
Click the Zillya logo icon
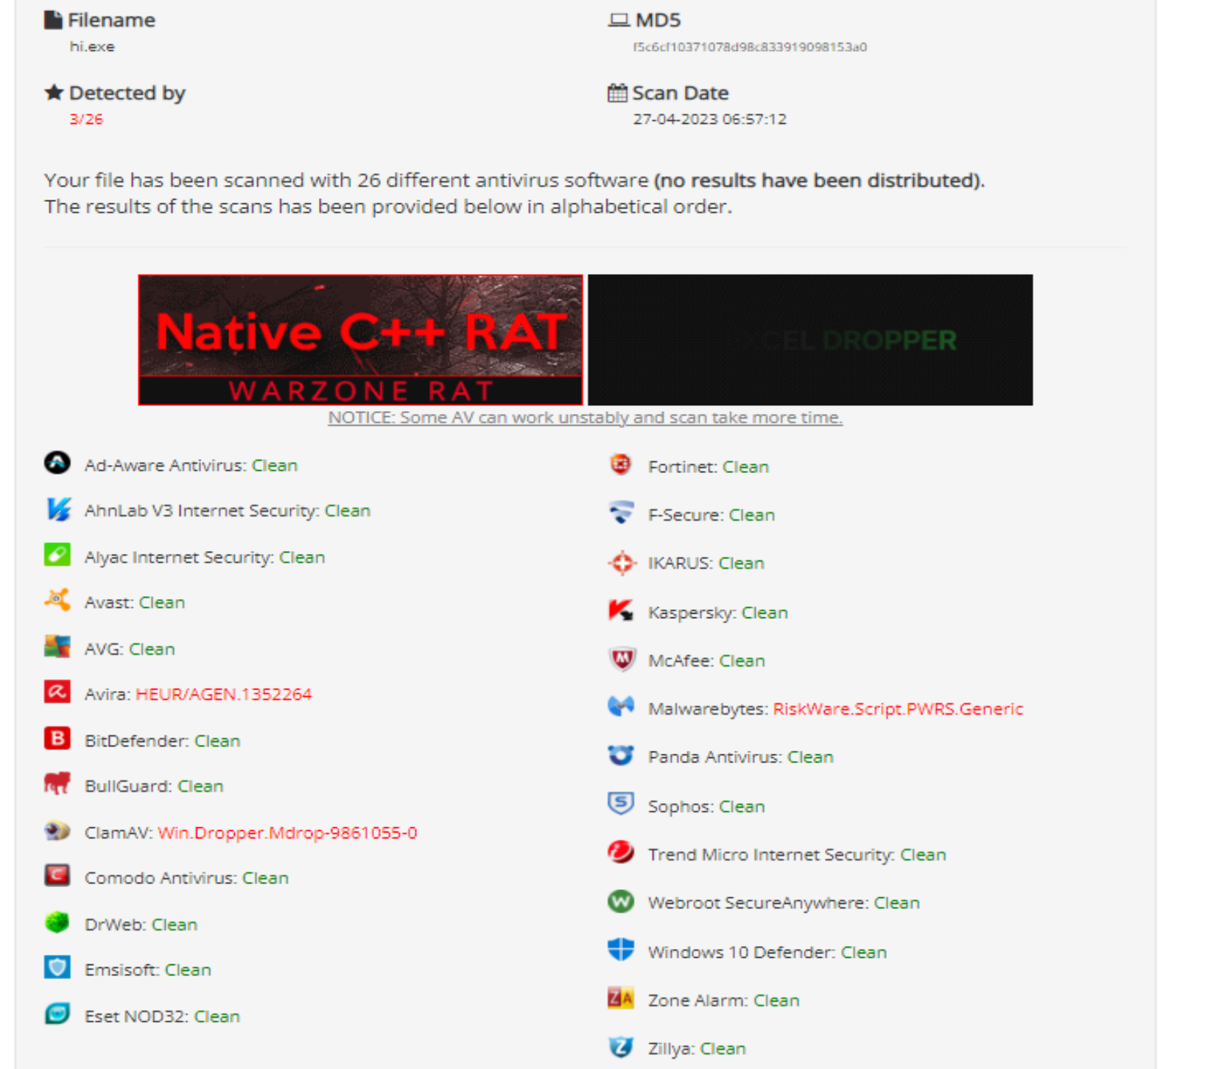[621, 1047]
